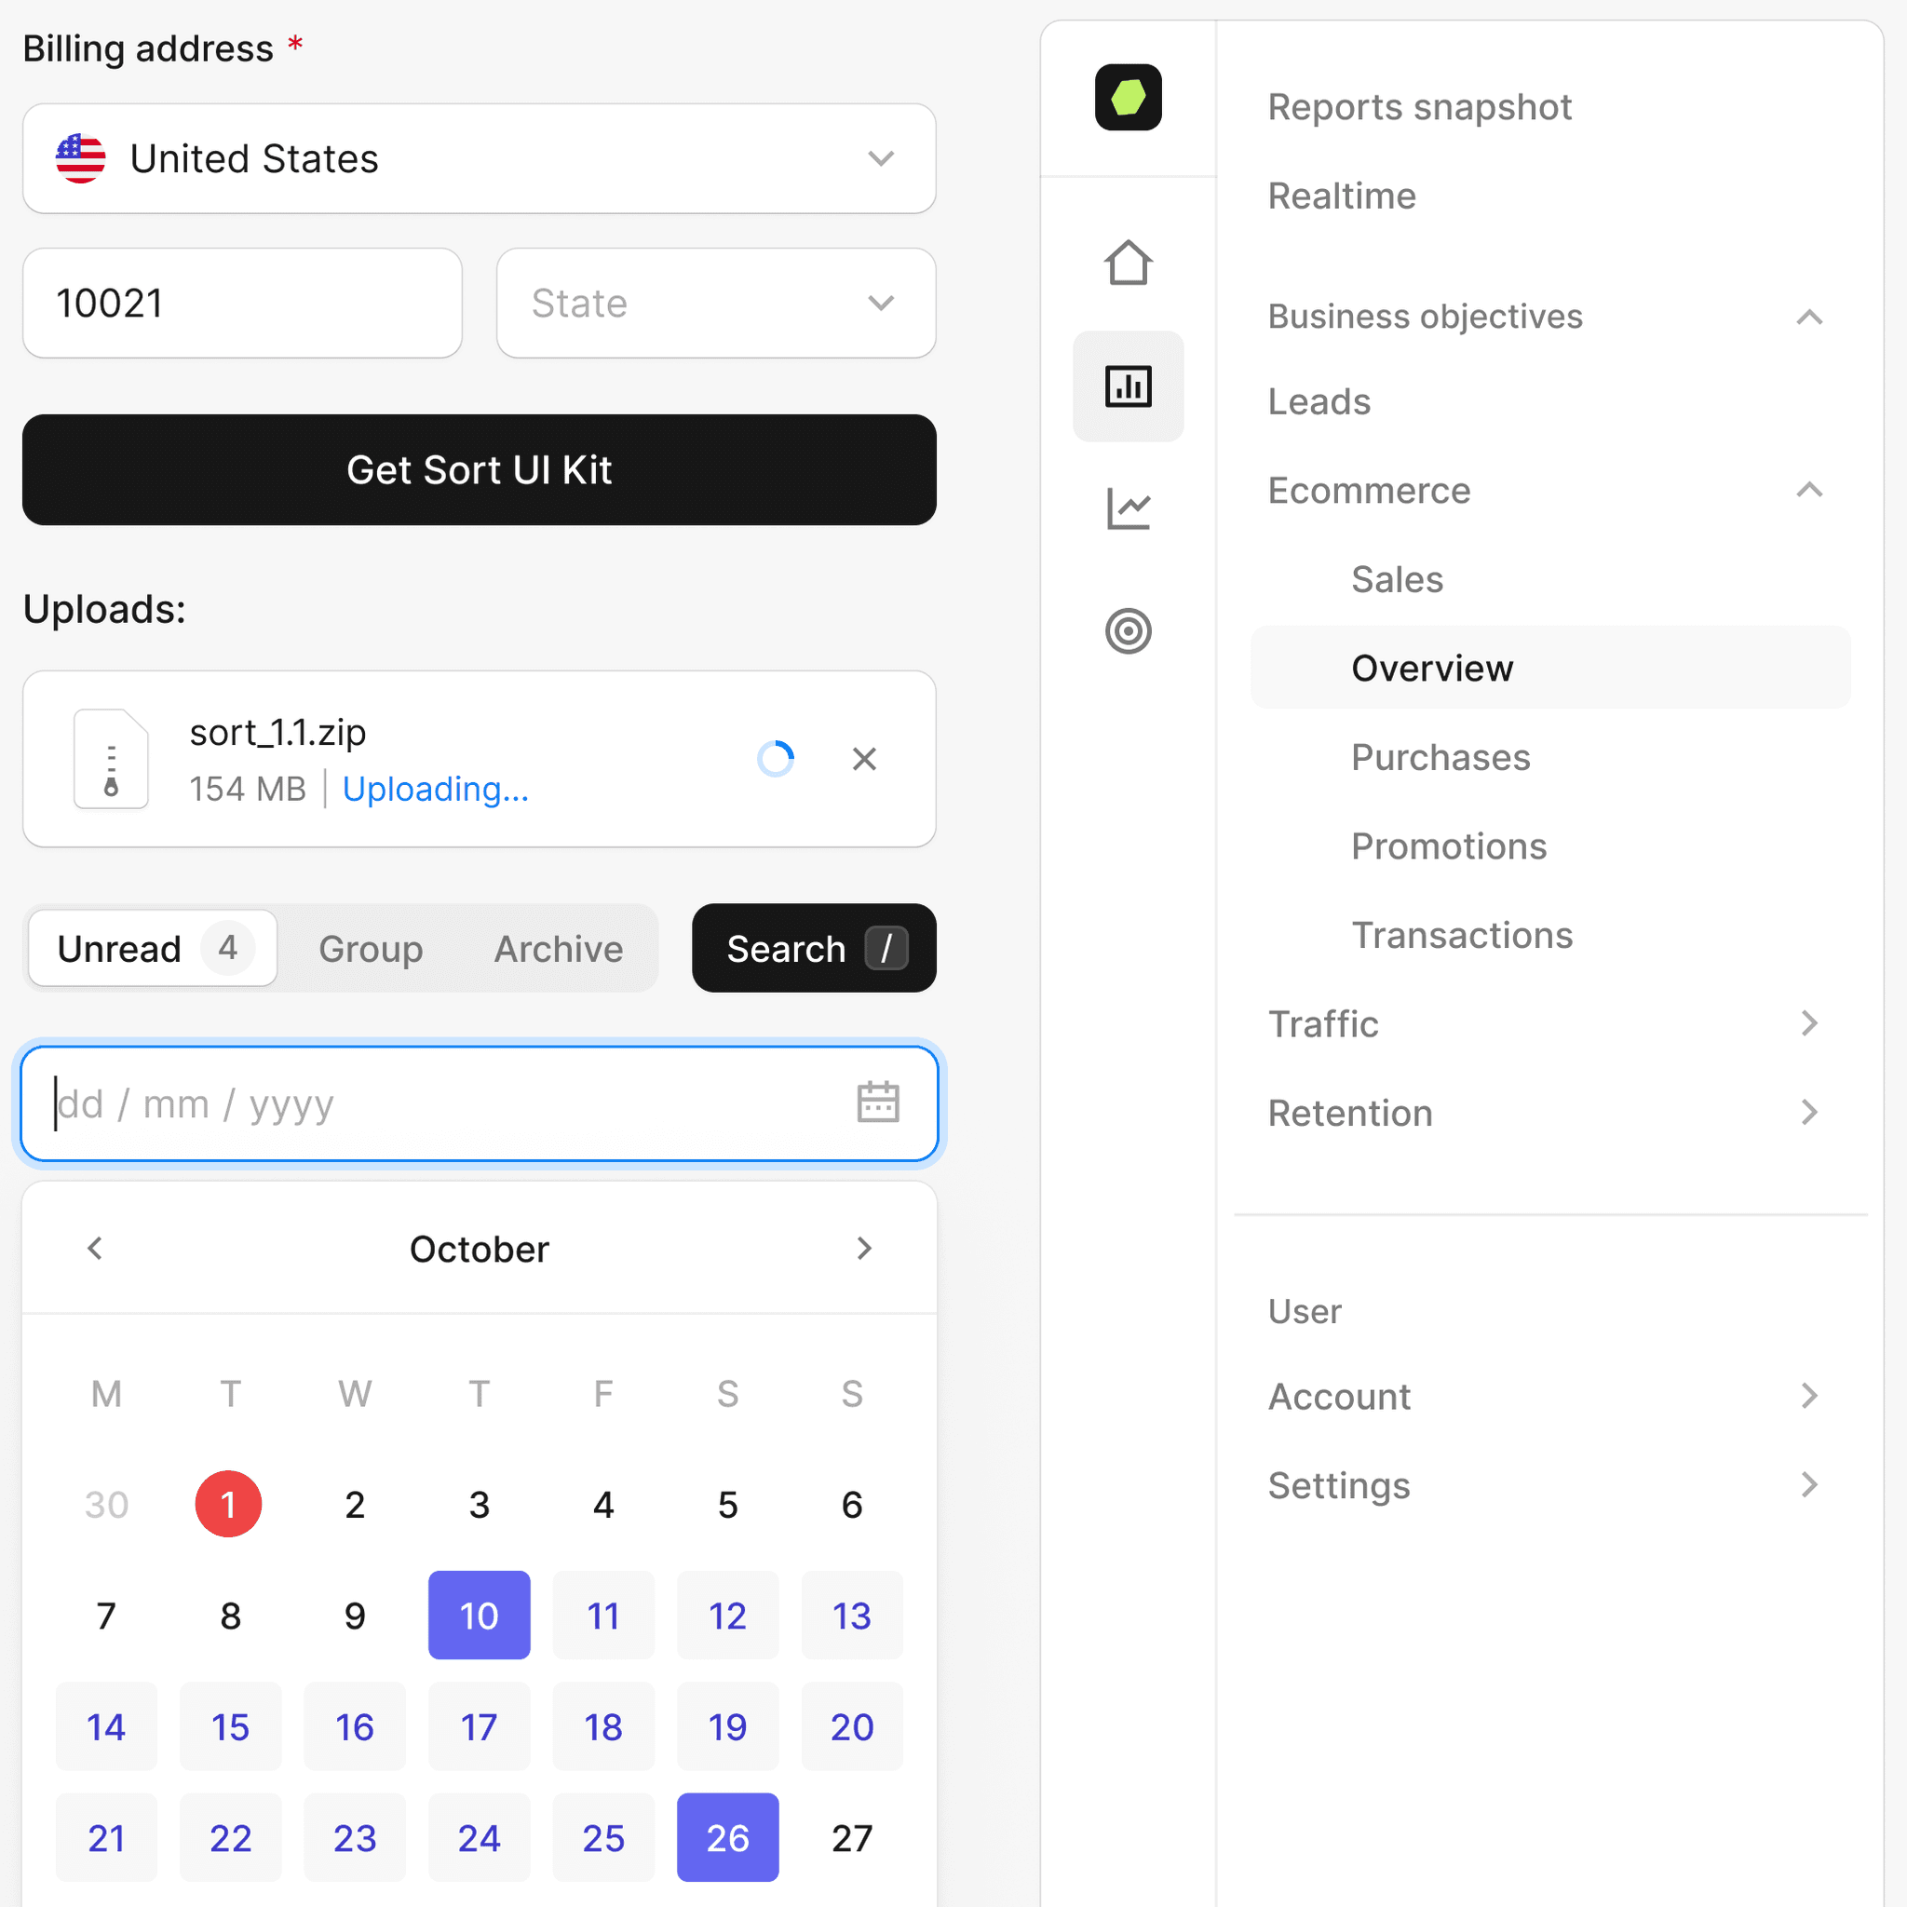Image resolution: width=1907 pixels, height=1907 pixels.
Task: Click the Archive toggle button
Action: click(559, 948)
